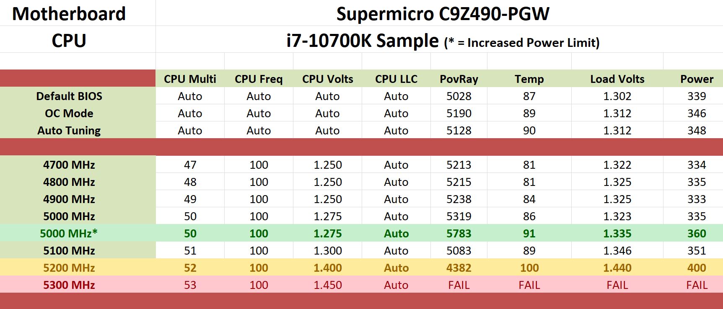
Task: Click the PovRay column header
Action: (x=459, y=79)
